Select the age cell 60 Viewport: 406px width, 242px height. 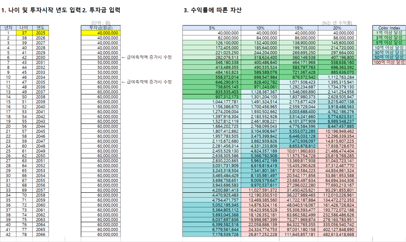(24, 146)
